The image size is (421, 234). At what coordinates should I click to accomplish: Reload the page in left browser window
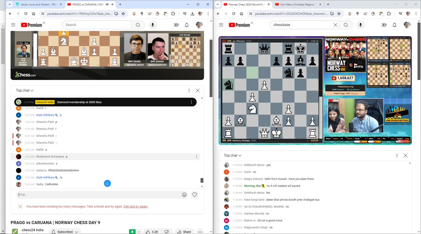click(x=26, y=14)
